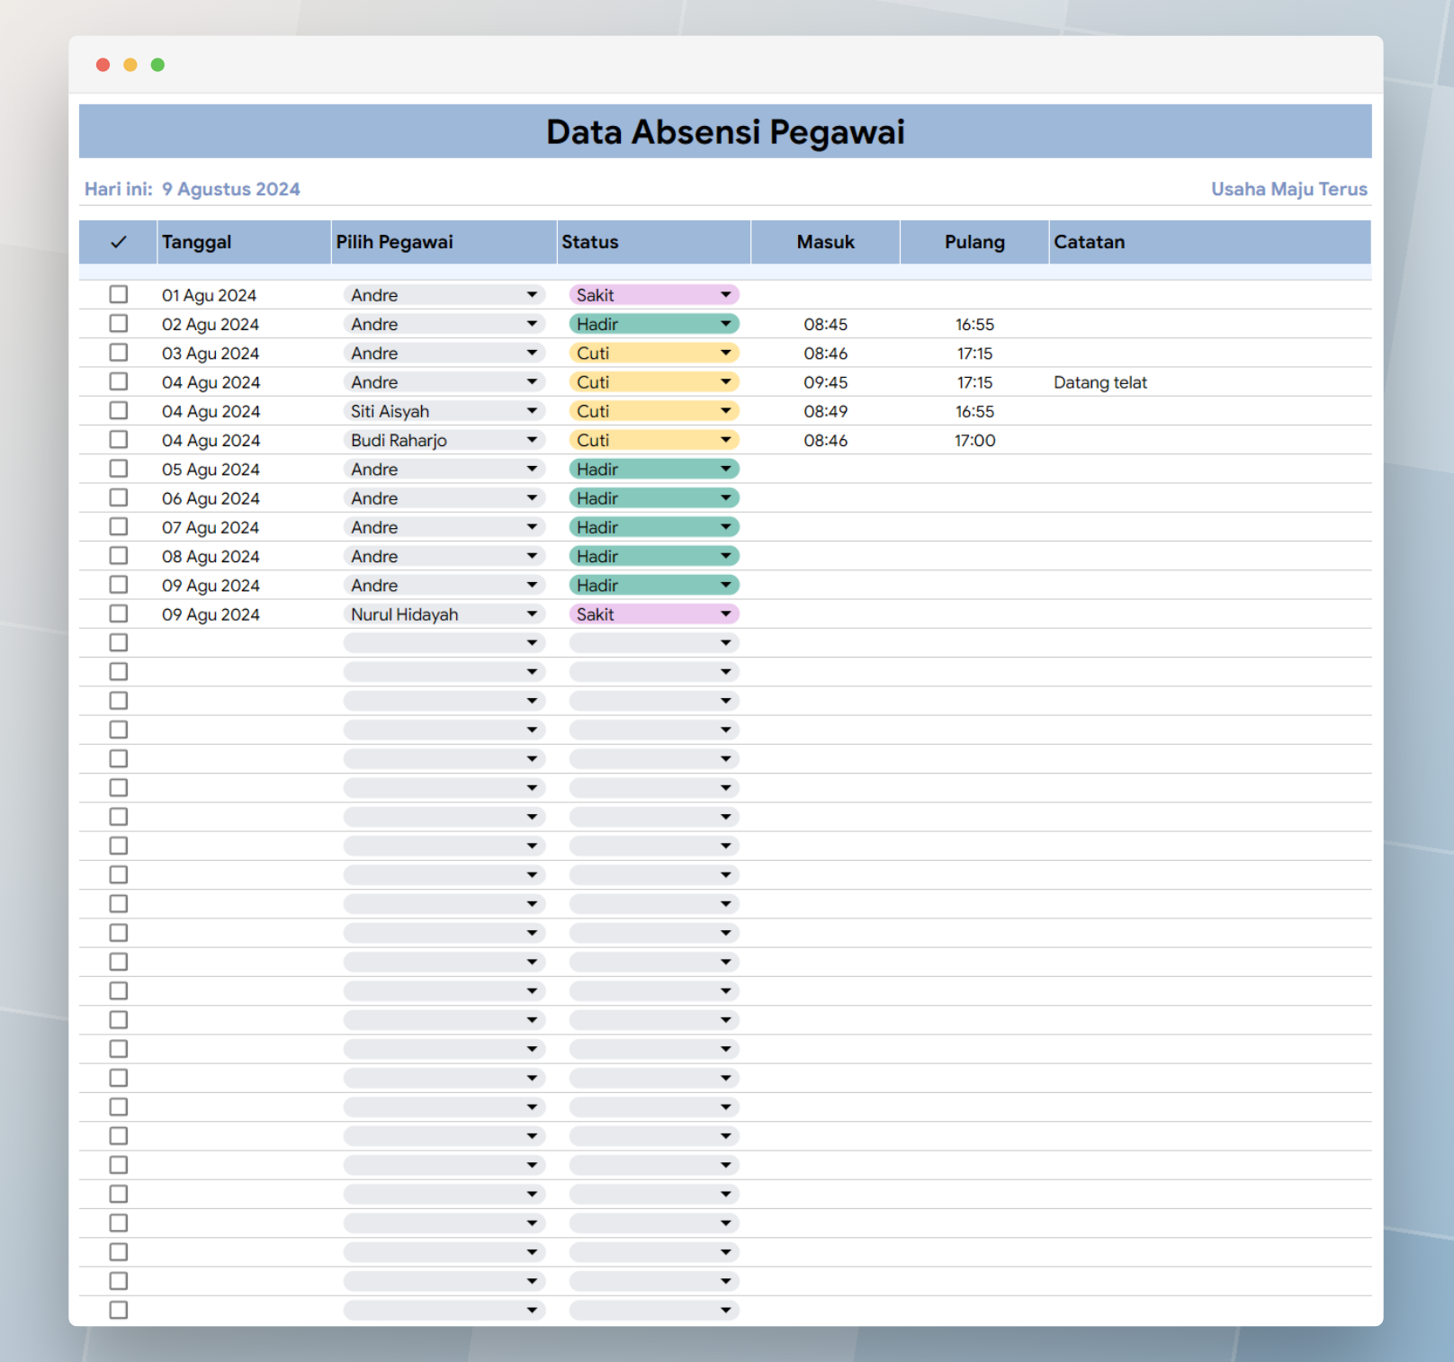
Task: Mark the checkbox in Andre's 04 Agu 2024 row
Action: tap(118, 381)
